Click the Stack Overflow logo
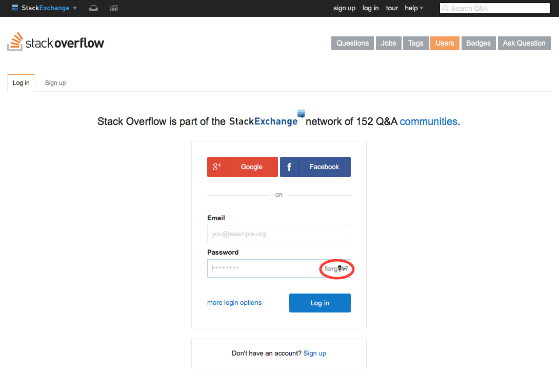 (x=56, y=43)
